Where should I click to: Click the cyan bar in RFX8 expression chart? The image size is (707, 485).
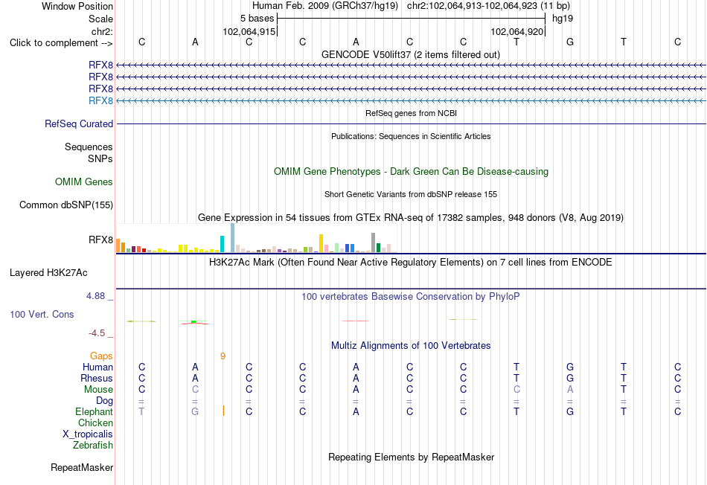click(x=222, y=244)
